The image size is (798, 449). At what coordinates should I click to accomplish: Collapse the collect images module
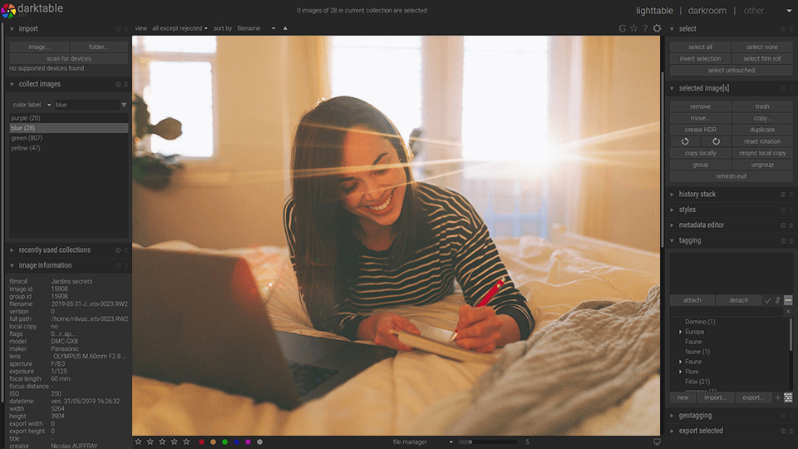click(12, 85)
